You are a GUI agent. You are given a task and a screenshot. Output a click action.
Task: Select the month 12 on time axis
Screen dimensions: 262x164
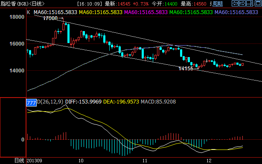tap(209, 161)
